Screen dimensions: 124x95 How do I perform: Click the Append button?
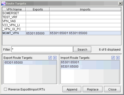pyautogui.click(x=72, y=89)
